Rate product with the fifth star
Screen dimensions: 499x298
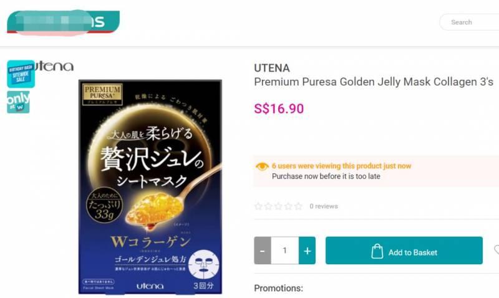click(299, 206)
